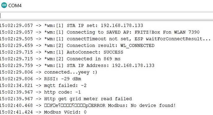213x115 pixels.
Task: Click the 'mqtt failed: -2' error line
Action: [x=43, y=85]
